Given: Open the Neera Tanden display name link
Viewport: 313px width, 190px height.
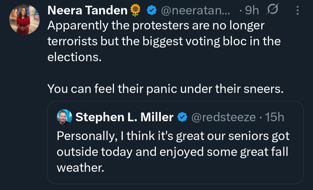Looking at the screenshot, I should coord(87,11).
